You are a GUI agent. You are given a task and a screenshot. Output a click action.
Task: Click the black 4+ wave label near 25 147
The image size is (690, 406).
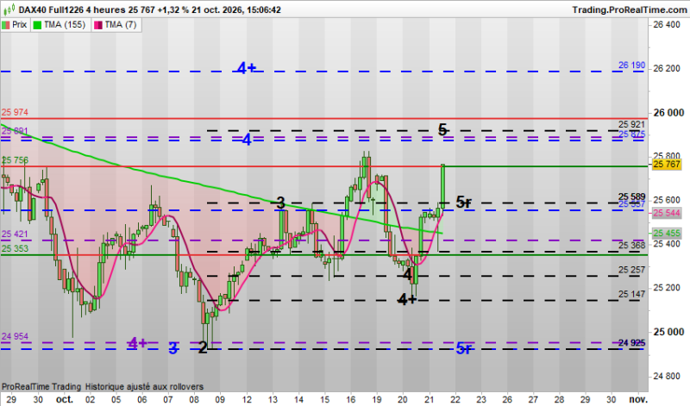[406, 300]
